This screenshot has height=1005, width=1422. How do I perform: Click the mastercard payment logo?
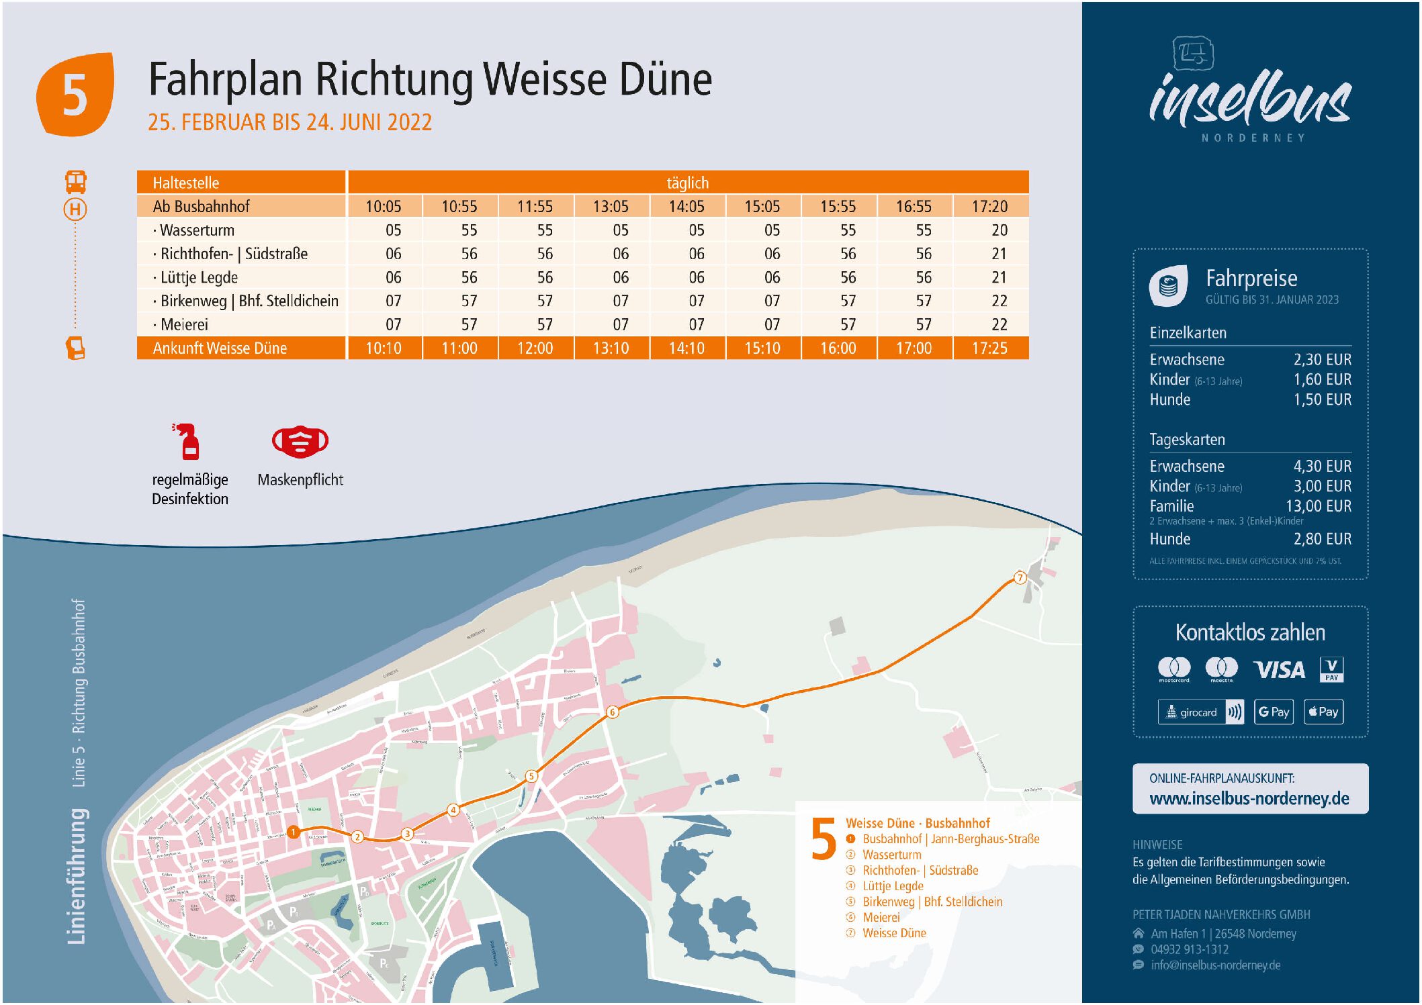click(x=1174, y=669)
